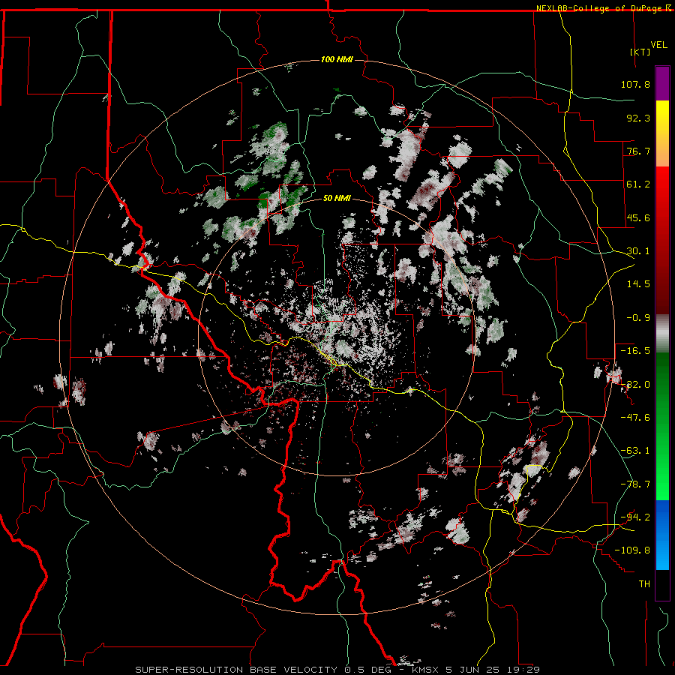Select the 14.5 legend value
Image resolution: width=675 pixels, height=675 pixels.
[x=638, y=284]
